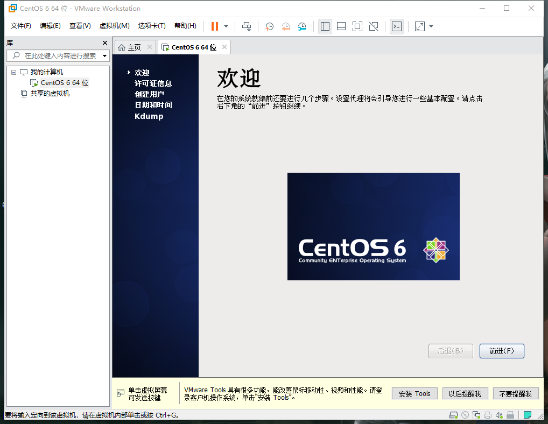Toggle the thumbnail bar view icon
Screen dimensions: 548x424
[341, 26]
